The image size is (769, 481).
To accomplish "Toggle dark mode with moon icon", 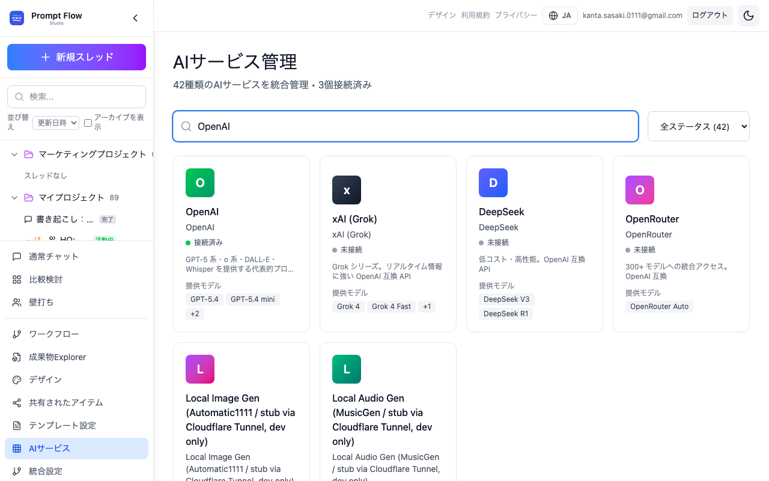I will click(x=749, y=16).
